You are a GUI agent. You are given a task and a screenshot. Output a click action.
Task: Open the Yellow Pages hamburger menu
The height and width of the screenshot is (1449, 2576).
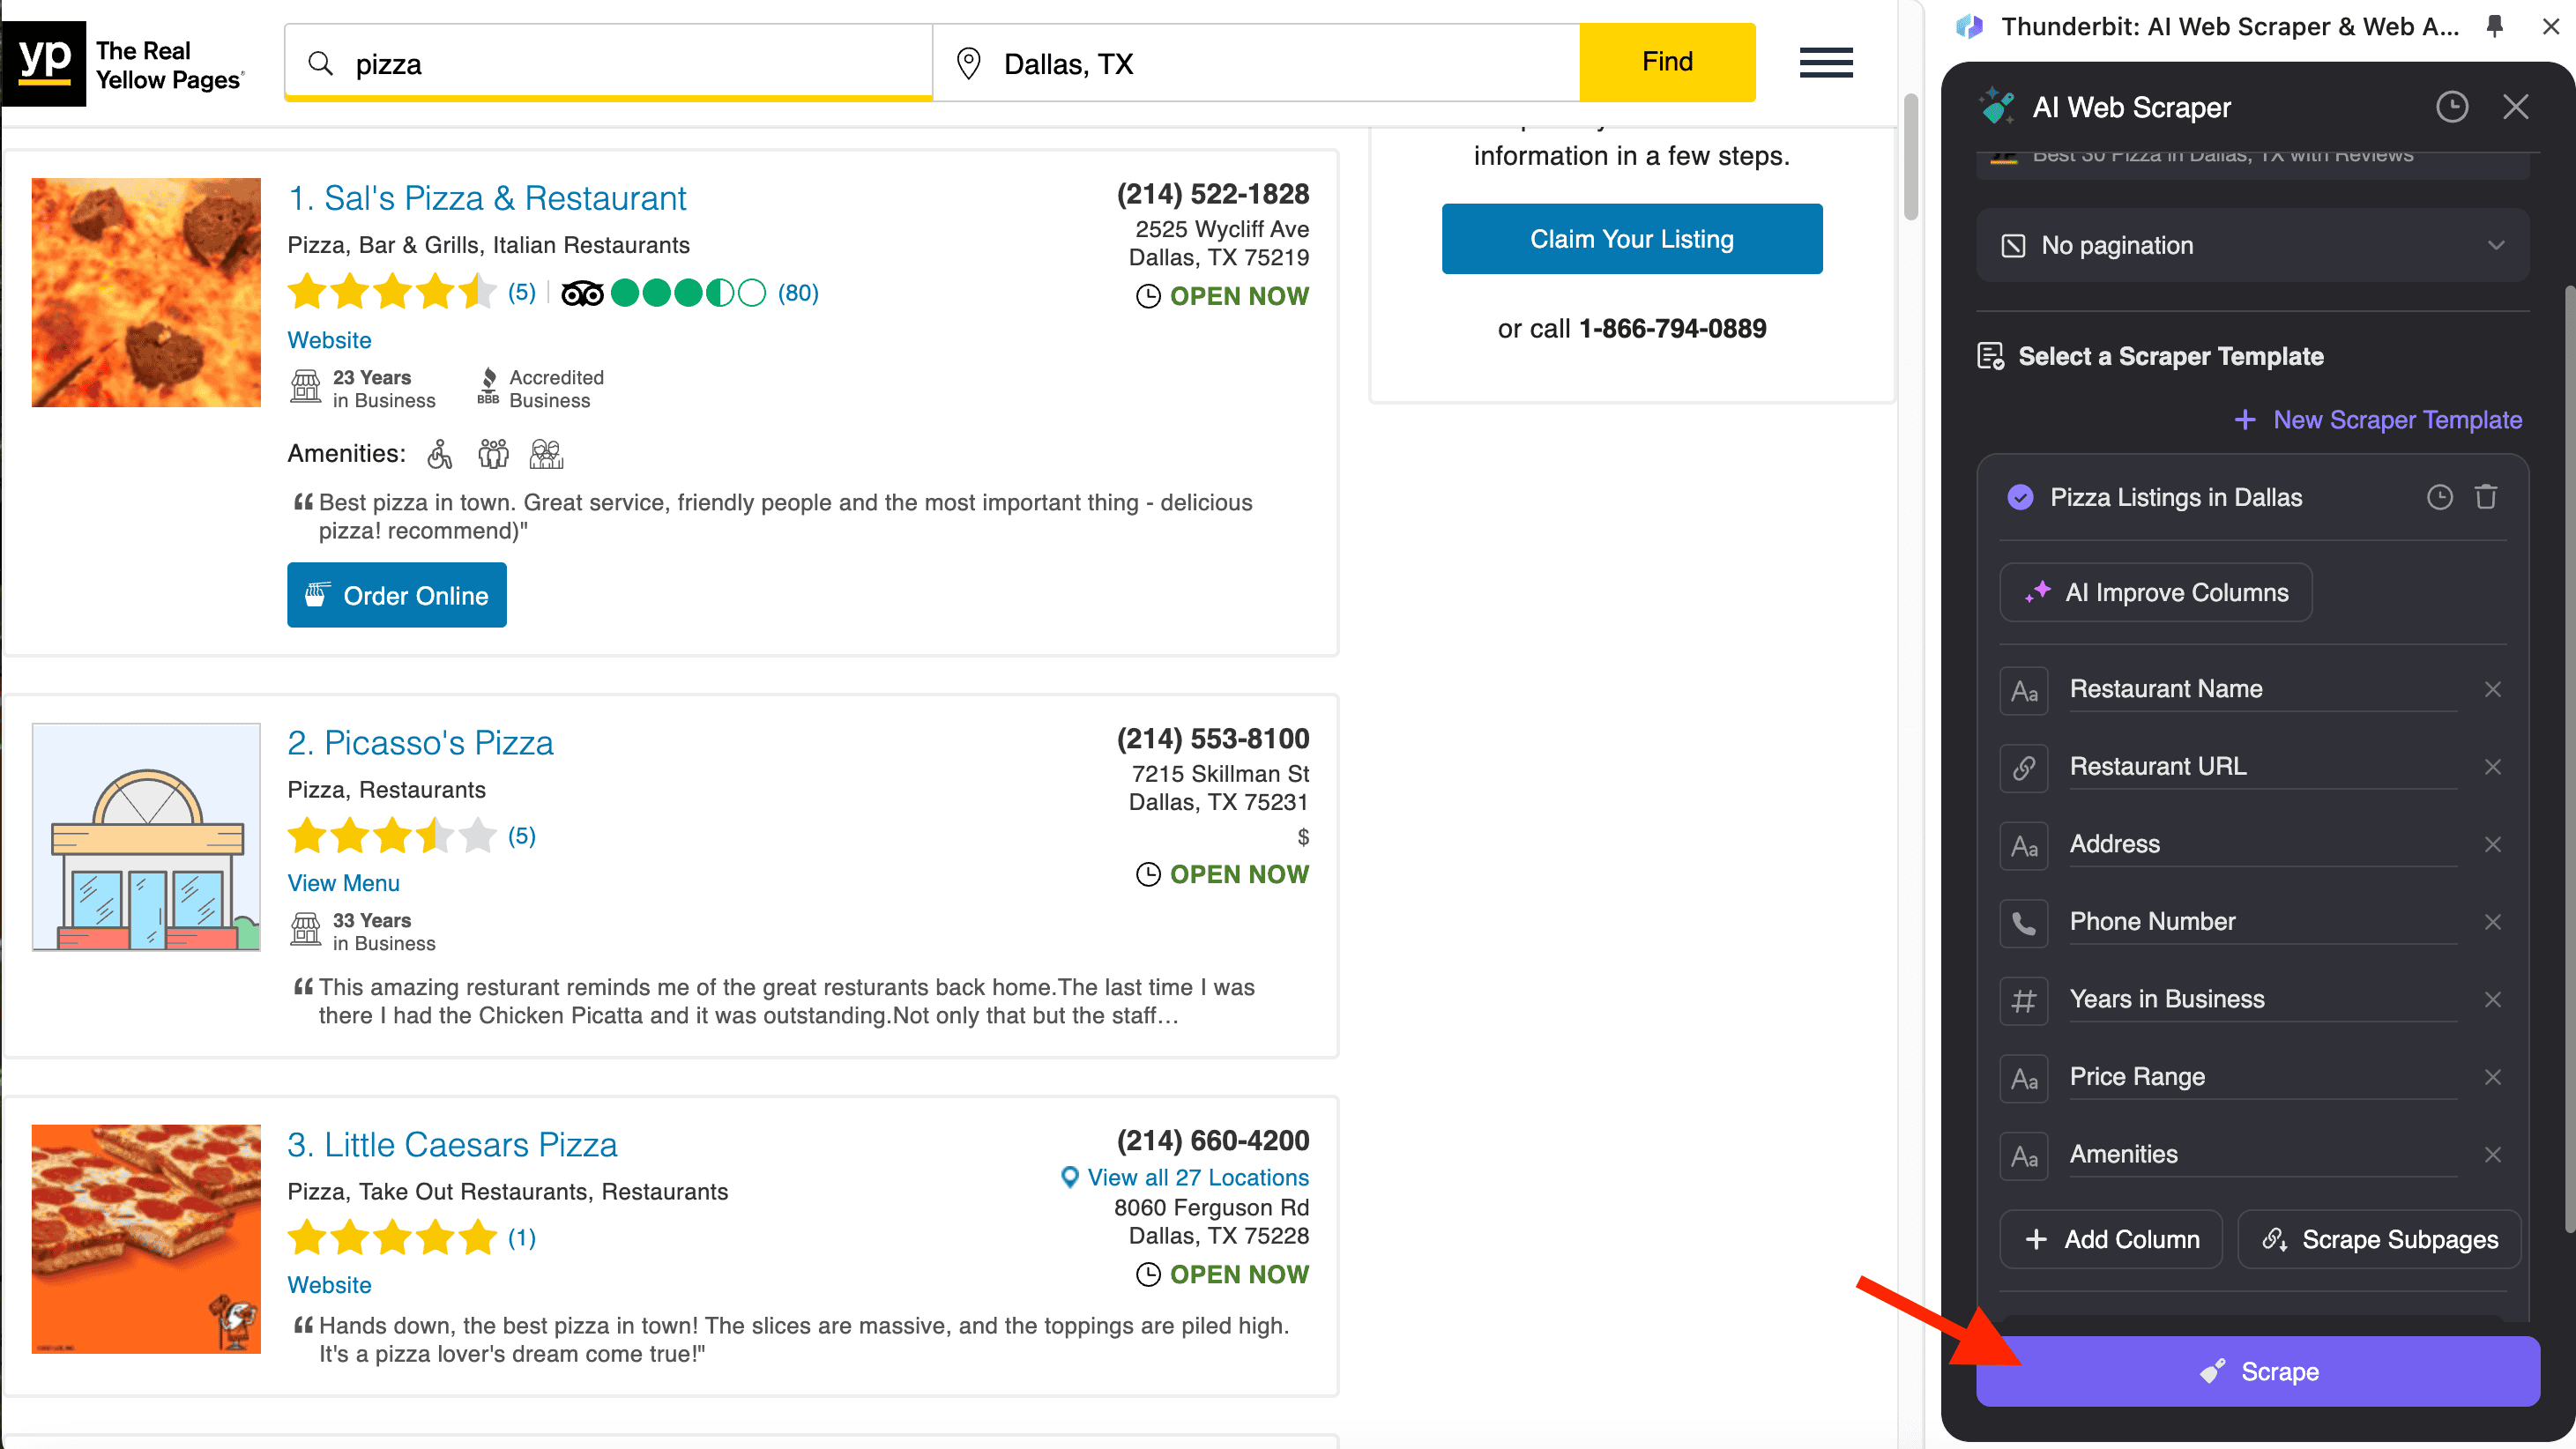[1825, 62]
